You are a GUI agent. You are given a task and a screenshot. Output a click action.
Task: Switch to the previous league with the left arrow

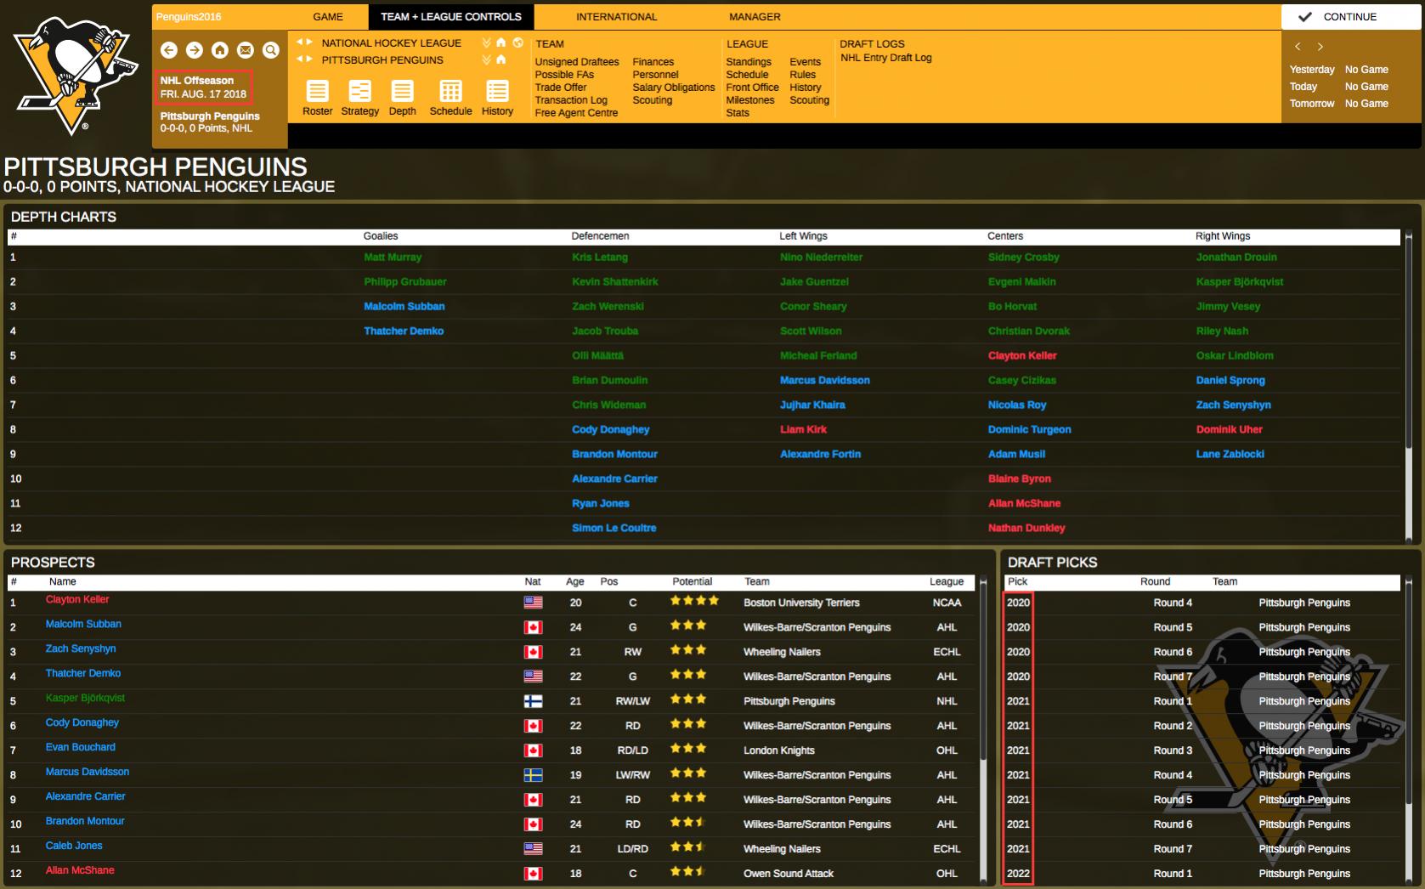click(299, 42)
